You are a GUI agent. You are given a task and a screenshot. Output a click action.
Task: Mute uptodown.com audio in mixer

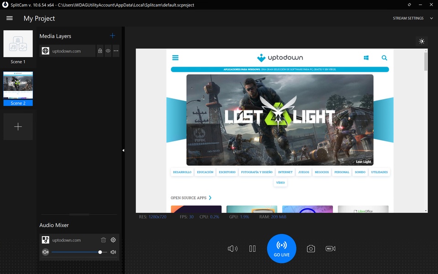click(x=45, y=252)
